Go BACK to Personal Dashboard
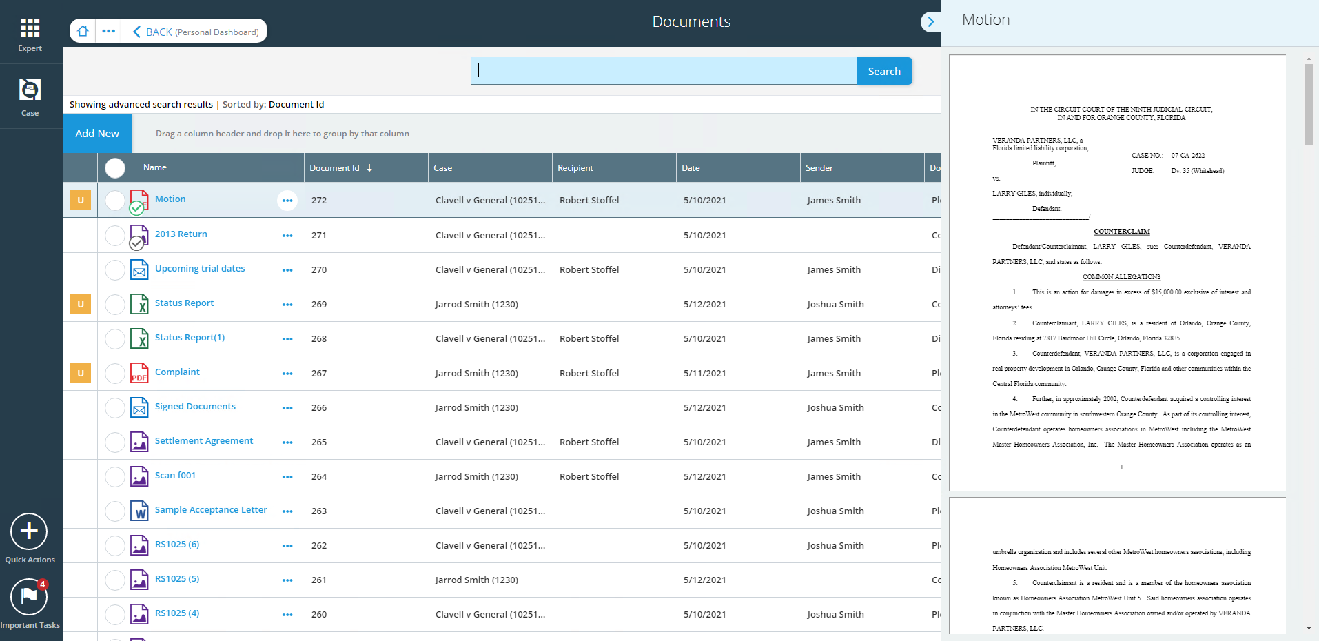Image resolution: width=1319 pixels, height=641 pixels. [195, 31]
